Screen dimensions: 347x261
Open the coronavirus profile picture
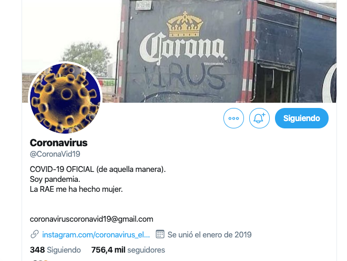pyautogui.click(x=65, y=98)
